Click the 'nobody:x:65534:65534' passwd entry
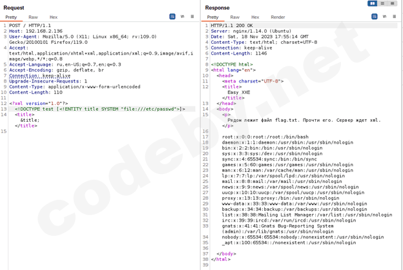Image resolution: width=403 pixels, height=270 pixels. (303, 237)
